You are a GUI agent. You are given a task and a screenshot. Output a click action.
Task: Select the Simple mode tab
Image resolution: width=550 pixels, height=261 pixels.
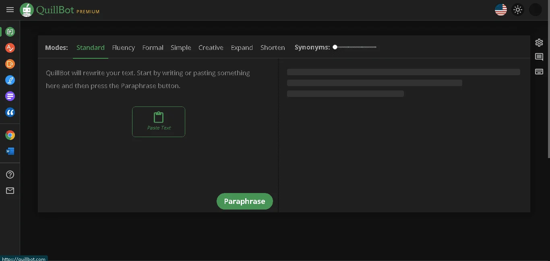pos(181,47)
